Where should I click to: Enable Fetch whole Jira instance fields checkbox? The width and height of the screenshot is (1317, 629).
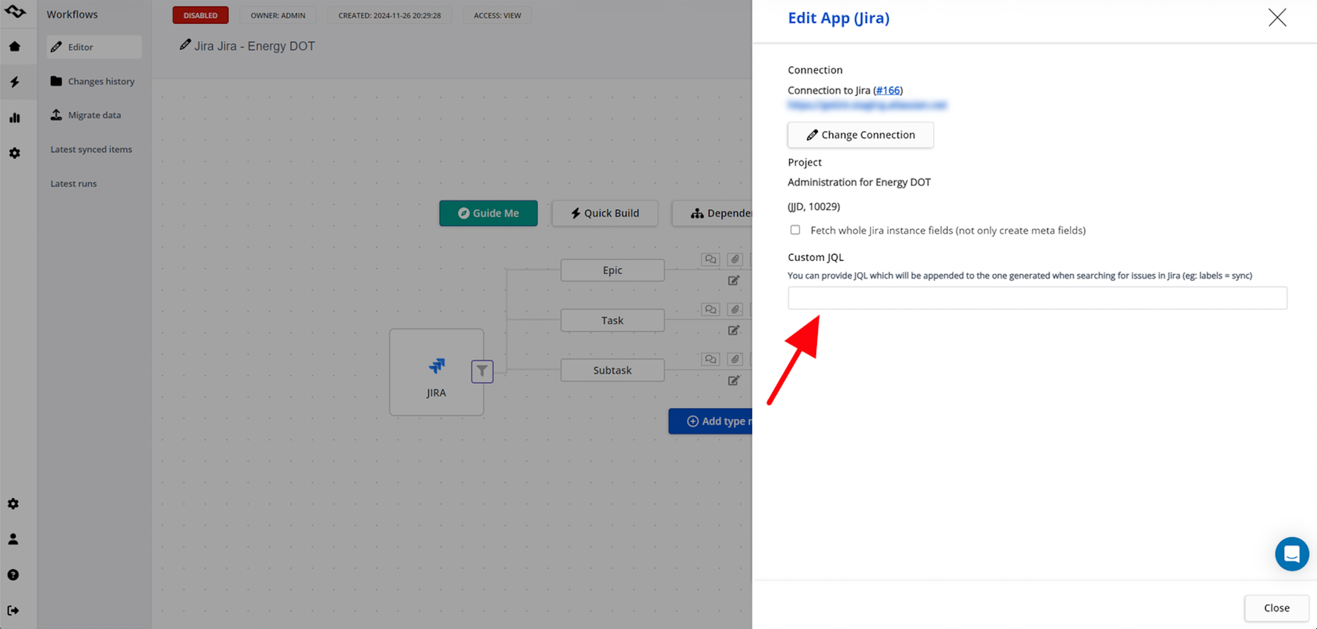[x=795, y=230]
